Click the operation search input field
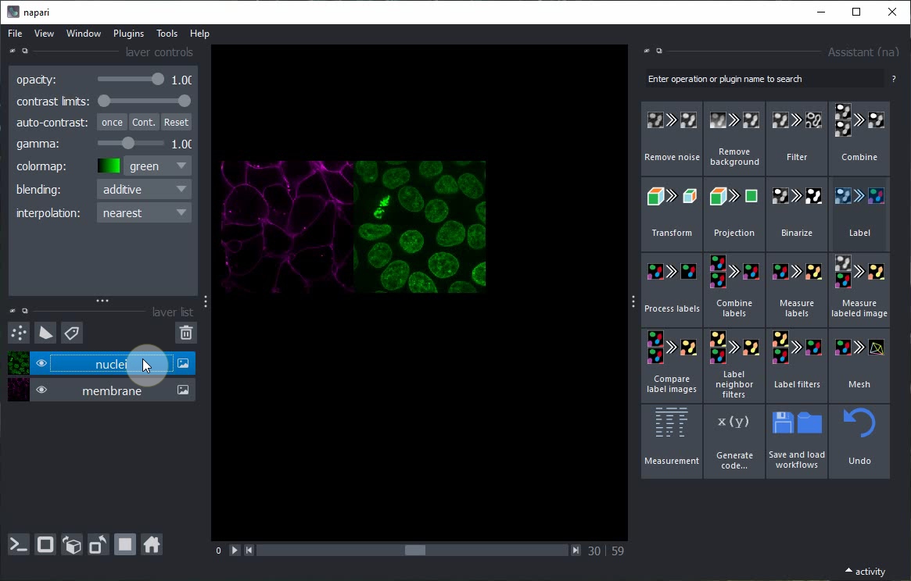911x581 pixels. (762, 79)
